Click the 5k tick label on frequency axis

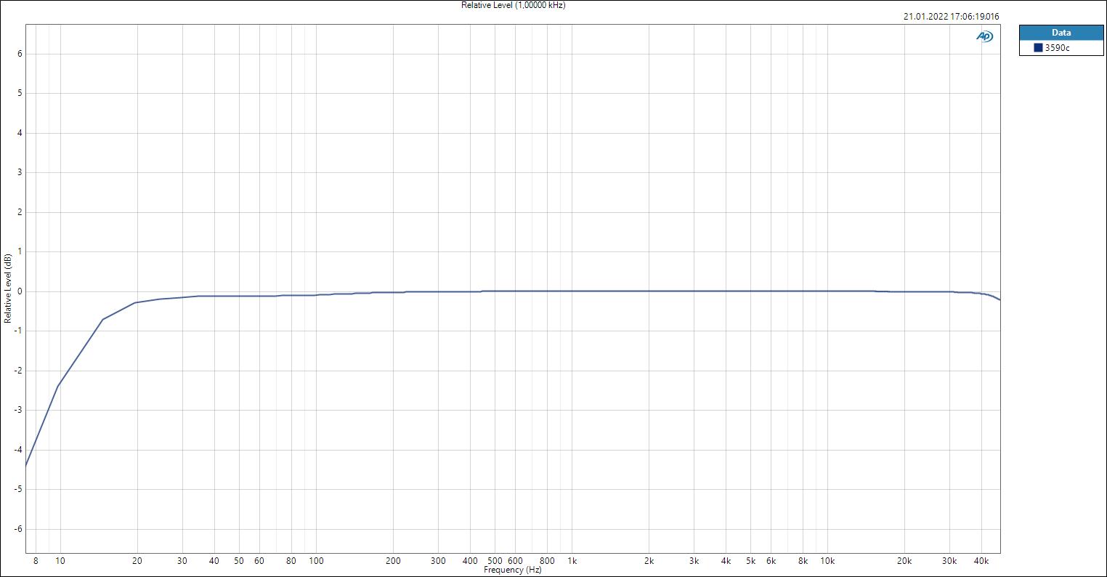[750, 561]
